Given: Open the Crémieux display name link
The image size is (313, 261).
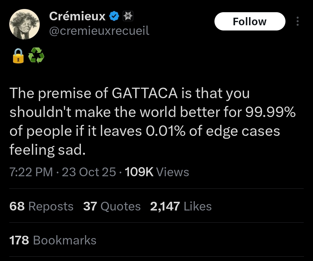Looking at the screenshot, I should coord(77,16).
